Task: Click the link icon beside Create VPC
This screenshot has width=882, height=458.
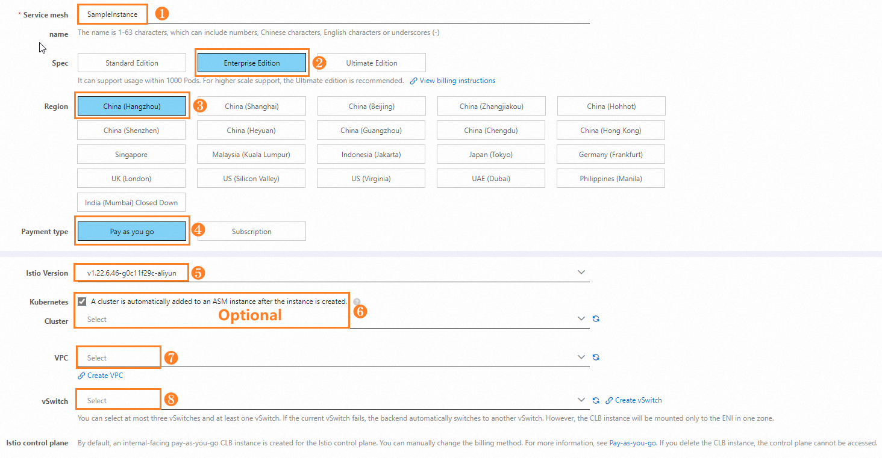Action: point(81,376)
